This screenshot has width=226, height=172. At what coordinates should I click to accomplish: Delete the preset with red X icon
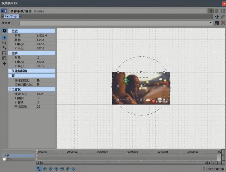[223, 23]
